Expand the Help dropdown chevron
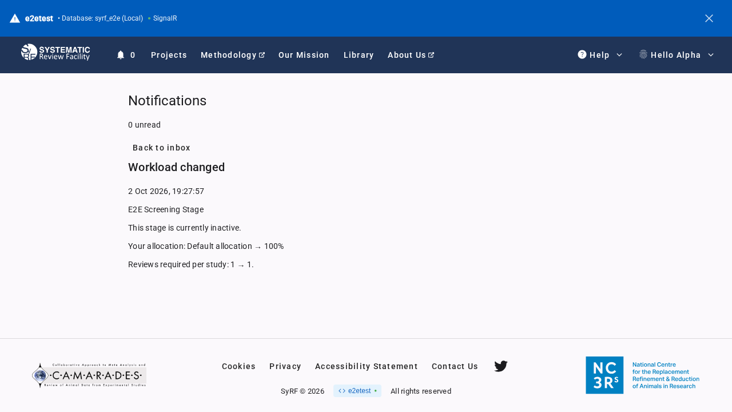 click(x=619, y=55)
